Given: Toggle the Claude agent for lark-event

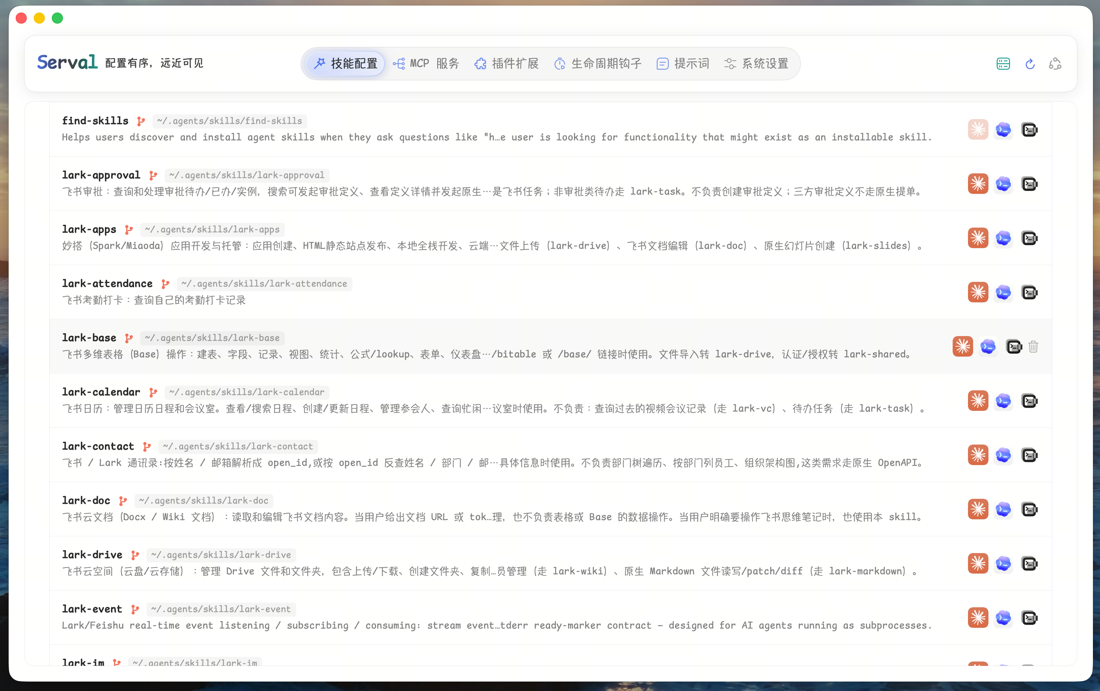Looking at the screenshot, I should coord(978,618).
